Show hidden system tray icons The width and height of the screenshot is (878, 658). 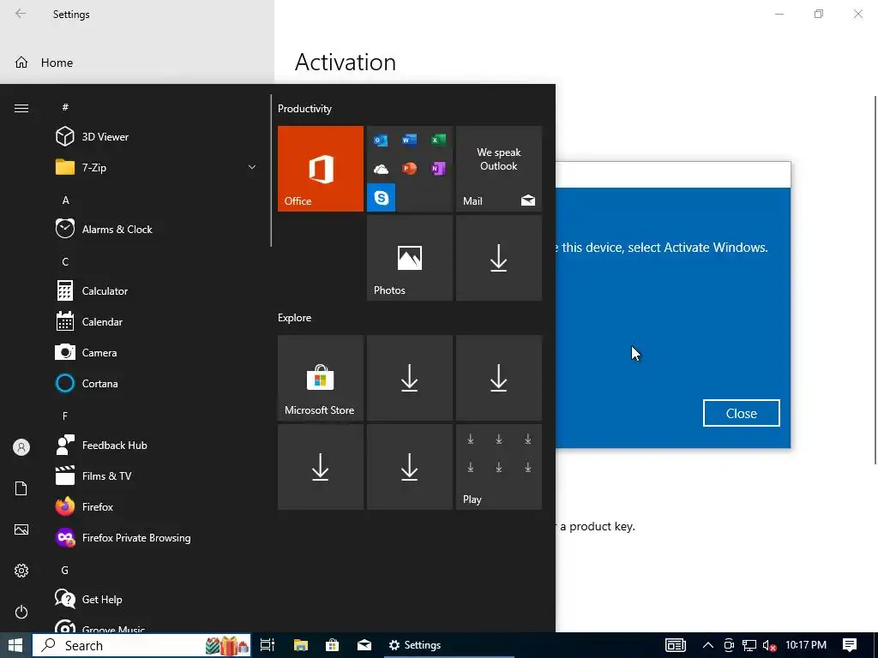click(707, 645)
